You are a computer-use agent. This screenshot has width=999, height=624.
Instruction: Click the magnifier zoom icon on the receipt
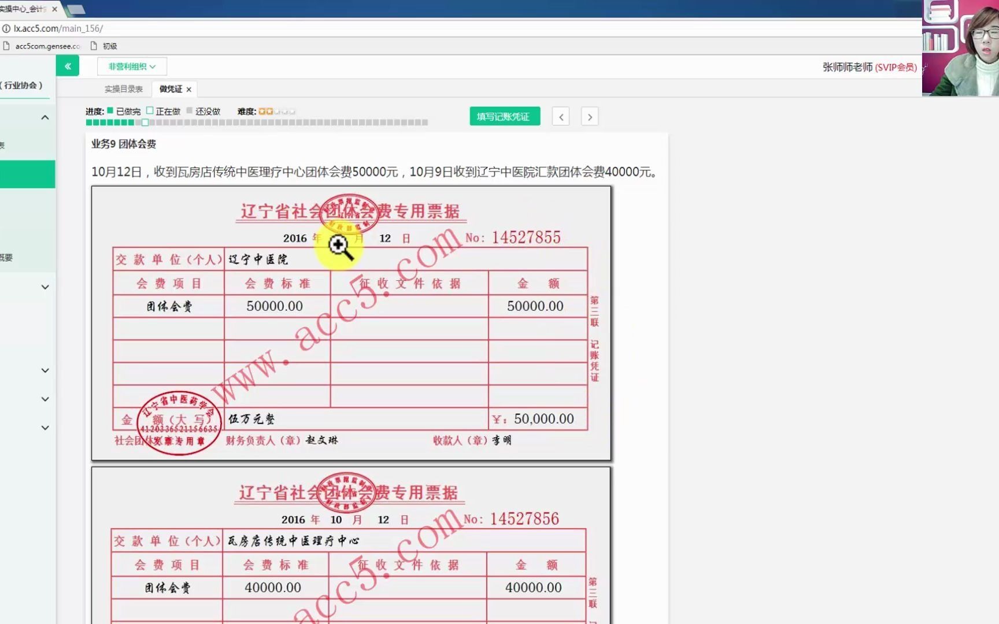[x=338, y=245]
